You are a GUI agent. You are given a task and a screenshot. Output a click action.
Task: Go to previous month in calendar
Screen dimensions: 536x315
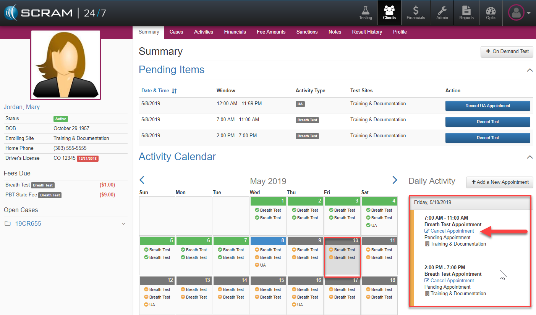142,180
